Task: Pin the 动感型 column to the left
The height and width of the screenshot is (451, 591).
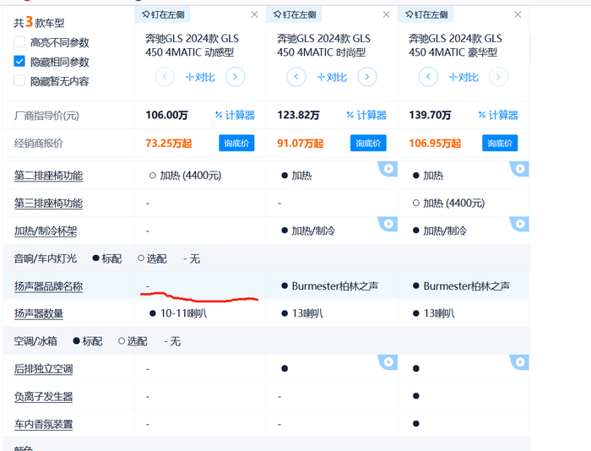Action: point(162,14)
